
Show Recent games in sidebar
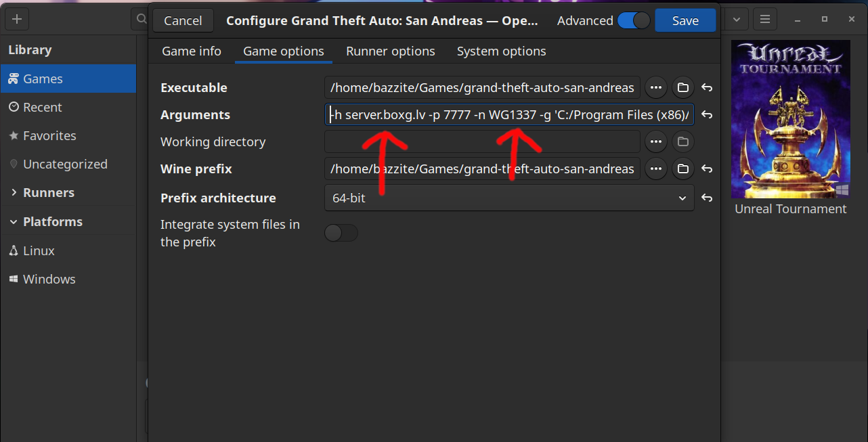click(x=68, y=107)
